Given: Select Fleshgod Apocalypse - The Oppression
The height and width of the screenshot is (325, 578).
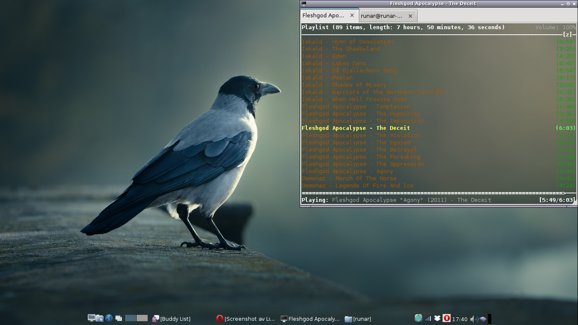Looking at the screenshot, I should (x=363, y=164).
